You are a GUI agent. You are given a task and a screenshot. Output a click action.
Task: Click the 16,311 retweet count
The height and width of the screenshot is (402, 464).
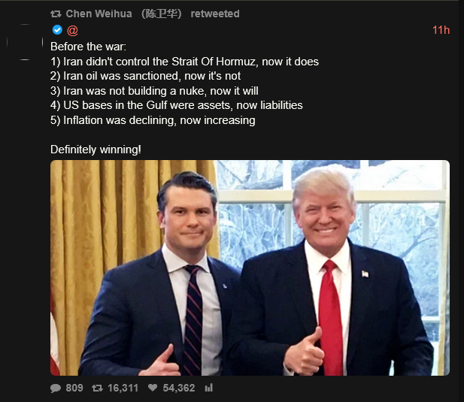123,388
